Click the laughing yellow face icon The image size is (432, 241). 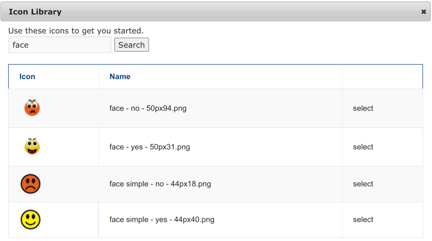point(32,146)
